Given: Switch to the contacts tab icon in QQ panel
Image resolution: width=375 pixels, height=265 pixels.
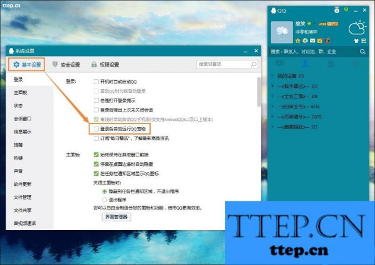Looking at the screenshot, I should click(305, 63).
